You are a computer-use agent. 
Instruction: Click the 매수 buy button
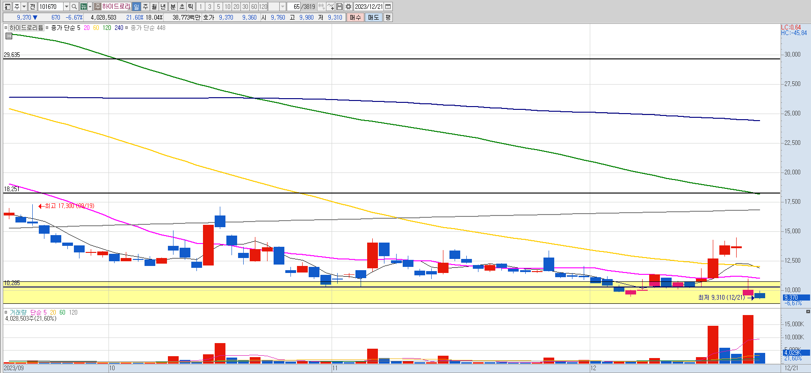[x=355, y=17]
